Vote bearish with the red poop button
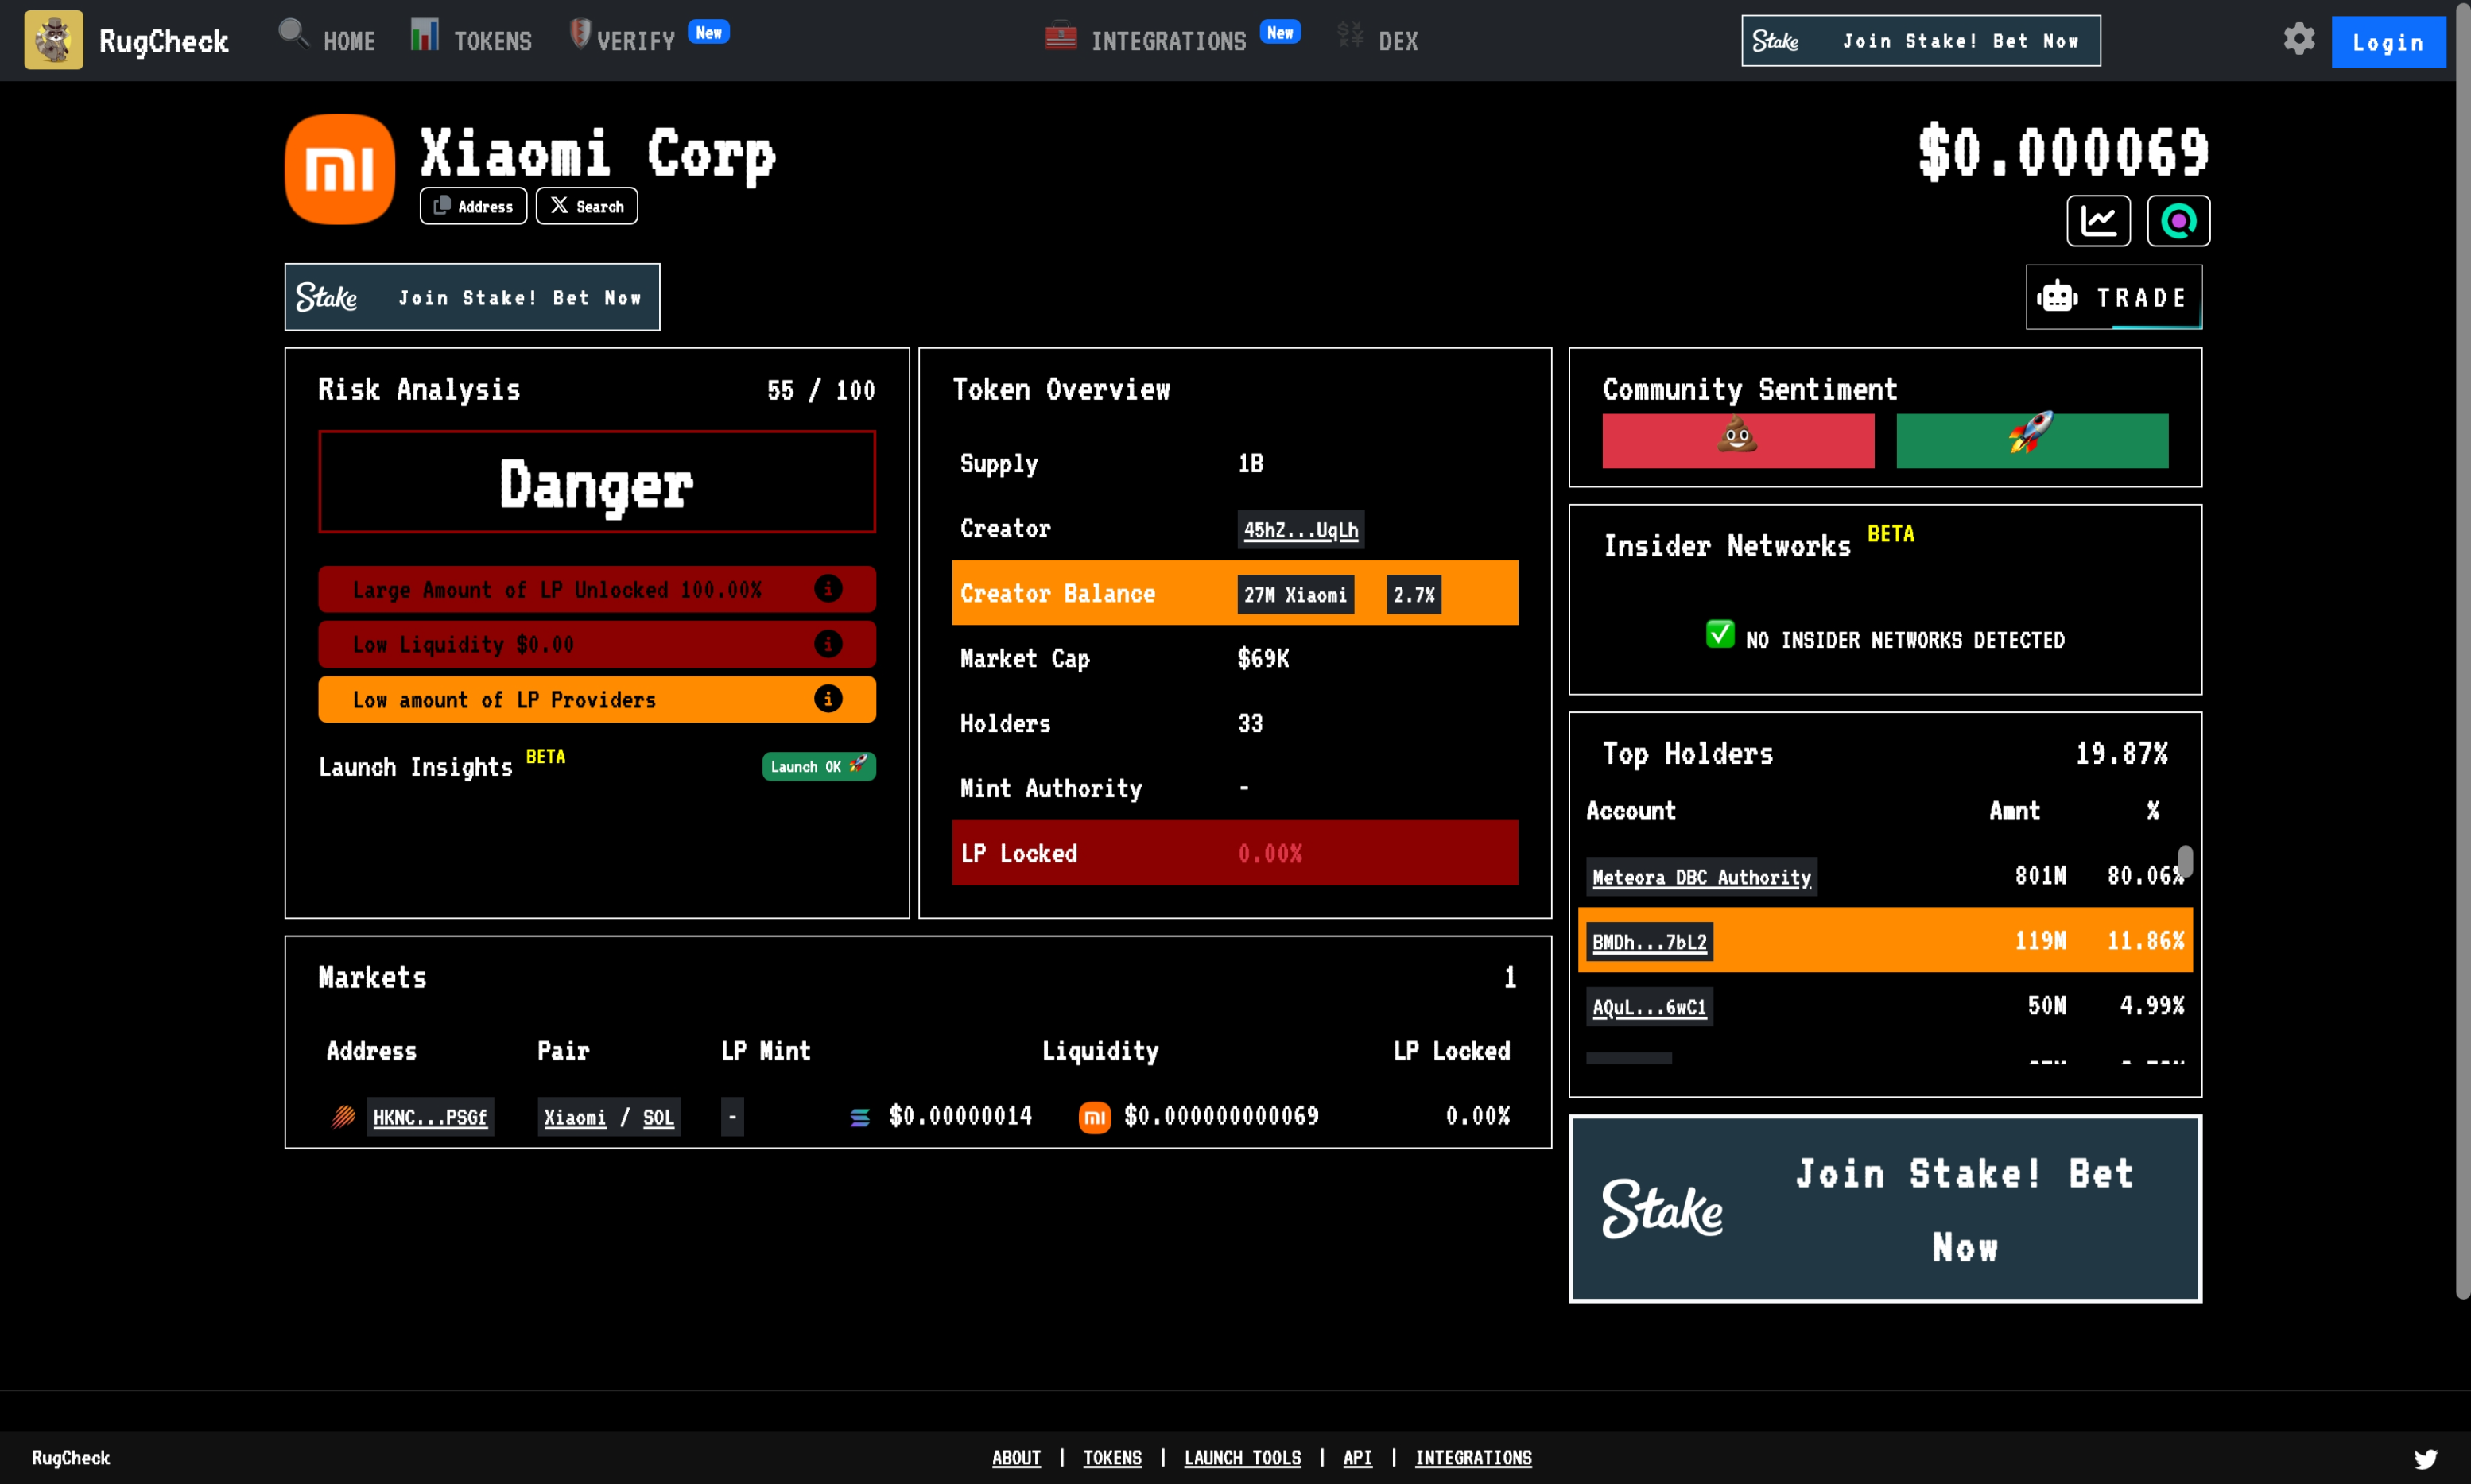The height and width of the screenshot is (1484, 2471). (1737, 440)
